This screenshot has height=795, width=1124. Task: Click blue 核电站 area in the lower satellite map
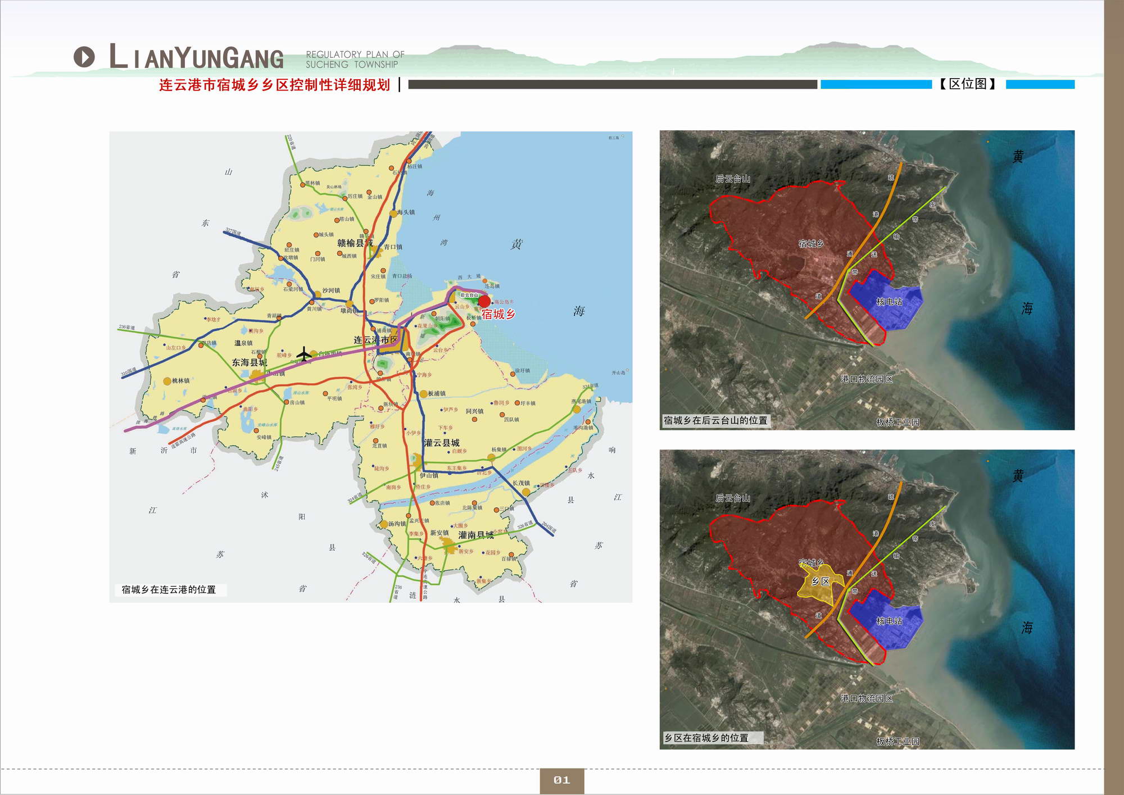point(887,619)
